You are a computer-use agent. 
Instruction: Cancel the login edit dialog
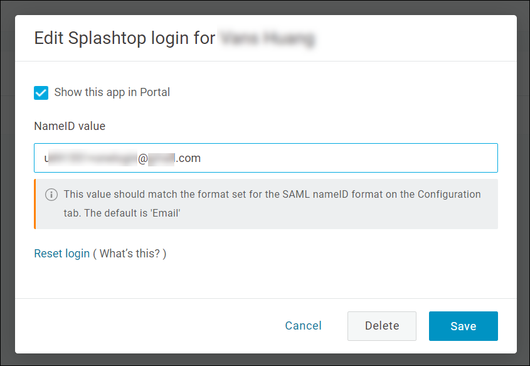[303, 326]
